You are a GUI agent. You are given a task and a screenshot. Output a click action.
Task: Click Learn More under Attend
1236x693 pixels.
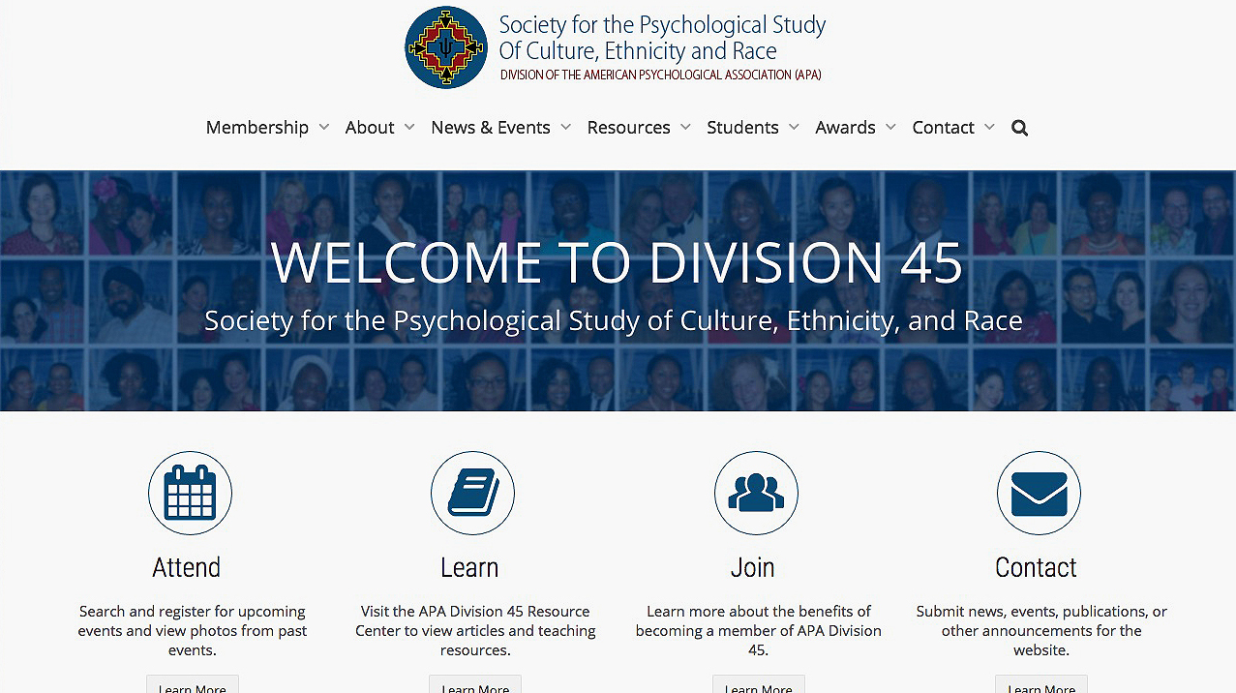click(x=193, y=685)
